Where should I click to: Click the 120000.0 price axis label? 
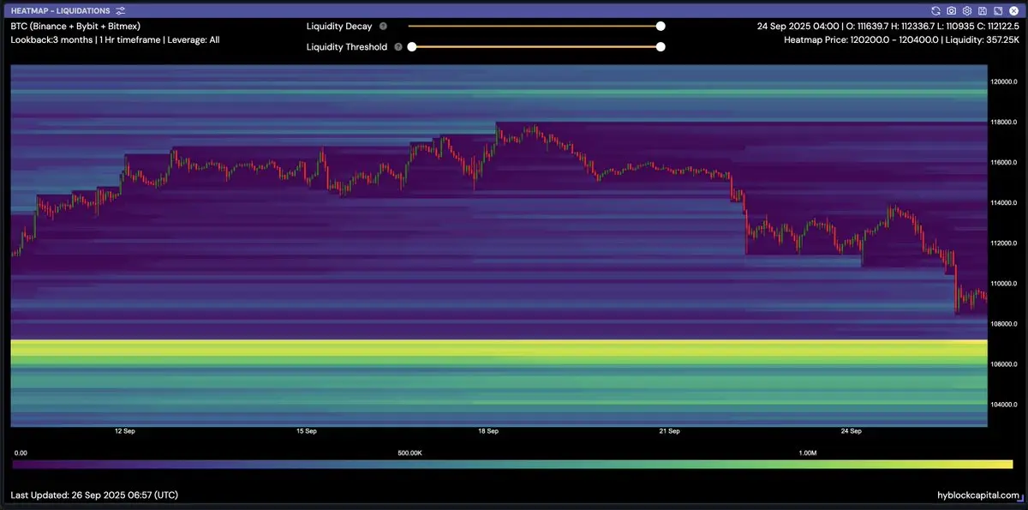(x=1003, y=81)
